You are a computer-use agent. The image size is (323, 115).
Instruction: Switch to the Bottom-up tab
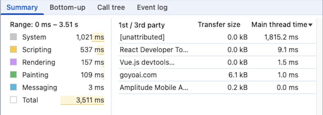pyautogui.click(x=68, y=8)
